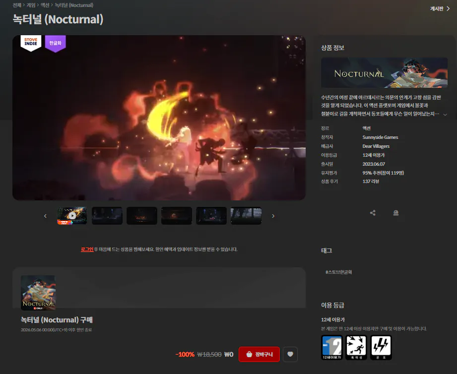Click the 12세이용가 age rating icon
Image resolution: width=457 pixels, height=374 pixels.
pyautogui.click(x=331, y=348)
